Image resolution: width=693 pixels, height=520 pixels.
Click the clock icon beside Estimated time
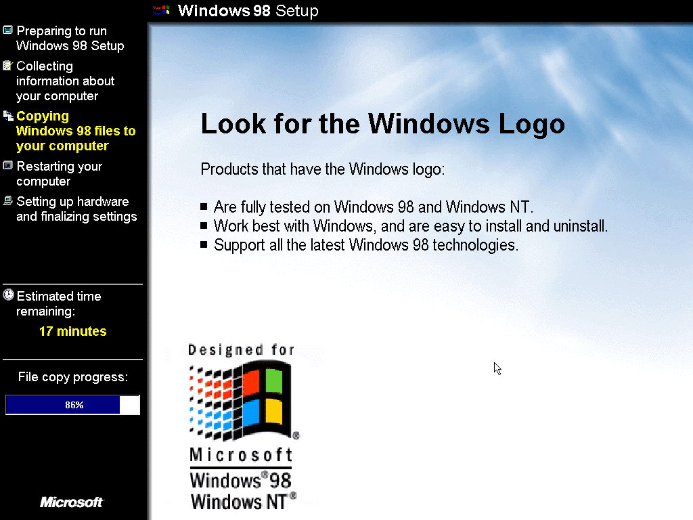(x=8, y=295)
